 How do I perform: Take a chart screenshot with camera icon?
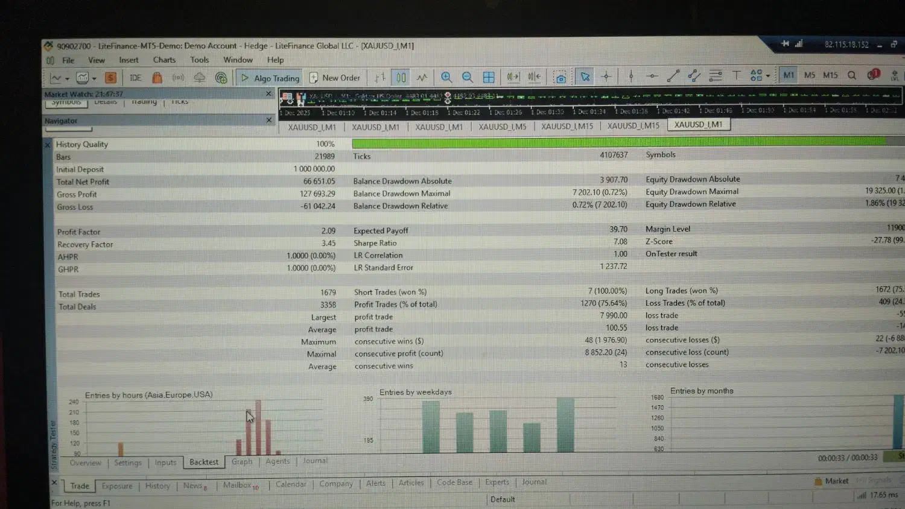click(x=560, y=78)
